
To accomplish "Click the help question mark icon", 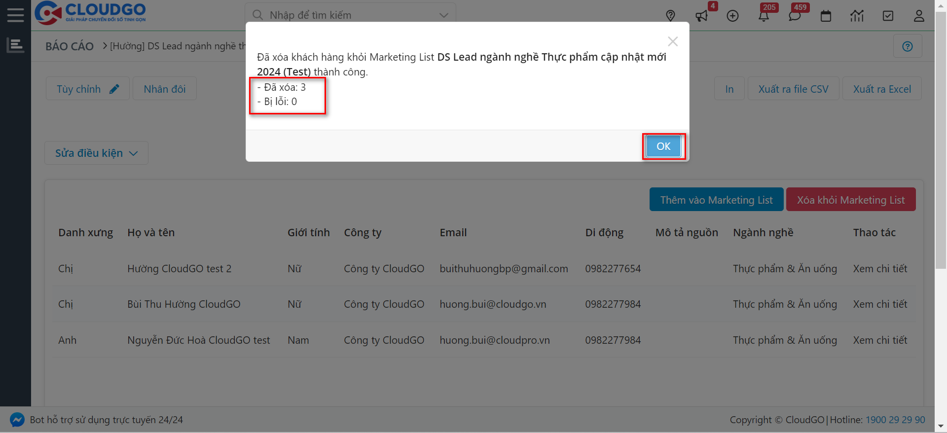I will coord(907,46).
